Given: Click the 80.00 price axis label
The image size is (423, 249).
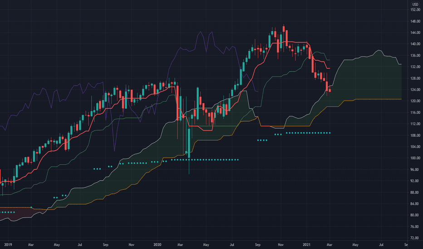Looking at the screenshot, I should [415, 215].
